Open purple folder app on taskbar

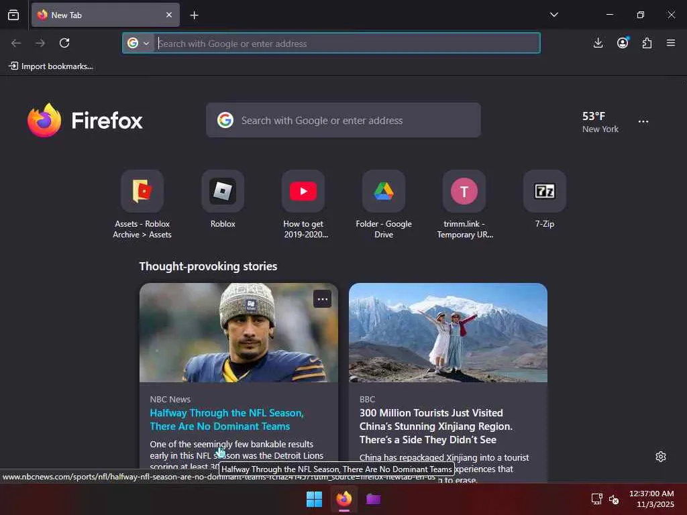[x=373, y=499]
